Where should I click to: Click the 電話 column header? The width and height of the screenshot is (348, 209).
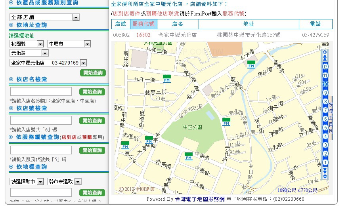(315, 24)
